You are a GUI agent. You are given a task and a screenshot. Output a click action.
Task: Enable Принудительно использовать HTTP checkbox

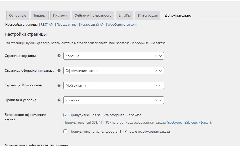click(x=65, y=131)
